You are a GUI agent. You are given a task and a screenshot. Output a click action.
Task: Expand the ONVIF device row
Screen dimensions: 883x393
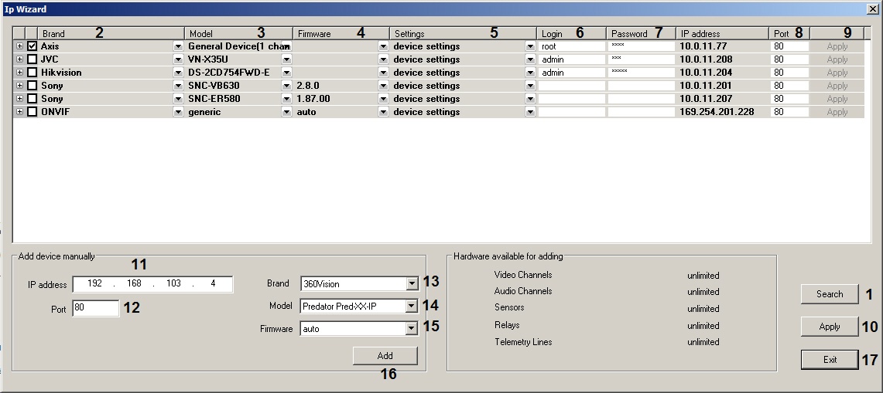pyautogui.click(x=19, y=112)
